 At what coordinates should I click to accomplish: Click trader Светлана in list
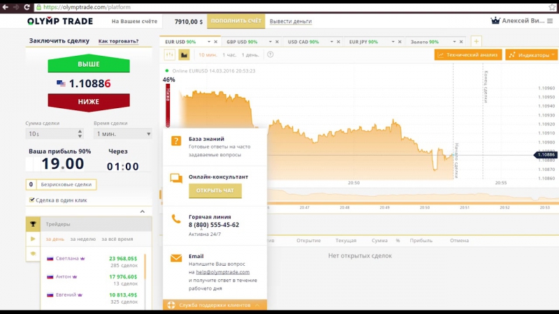(67, 258)
